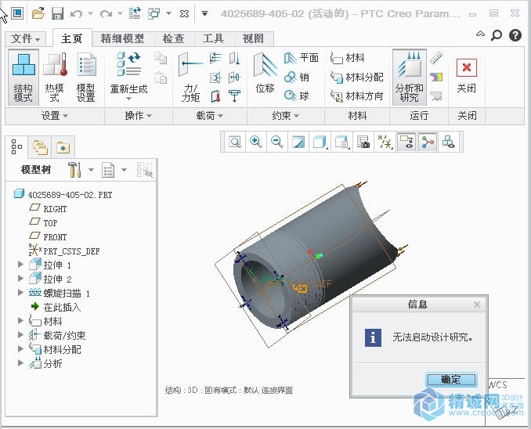
Task: Click the 重新生成 regenerate button
Action: (x=128, y=77)
